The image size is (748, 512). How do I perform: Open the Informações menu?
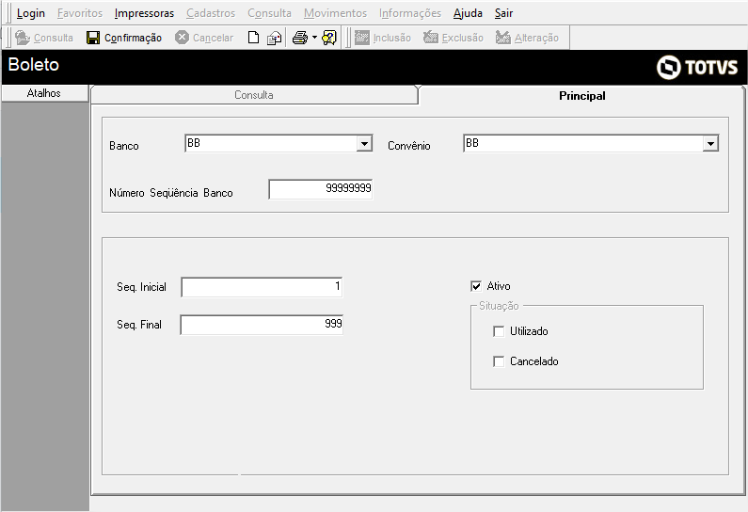pos(410,13)
